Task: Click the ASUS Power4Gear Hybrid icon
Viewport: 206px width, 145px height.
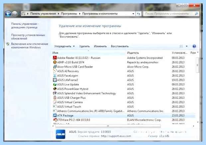Action: 55,89
